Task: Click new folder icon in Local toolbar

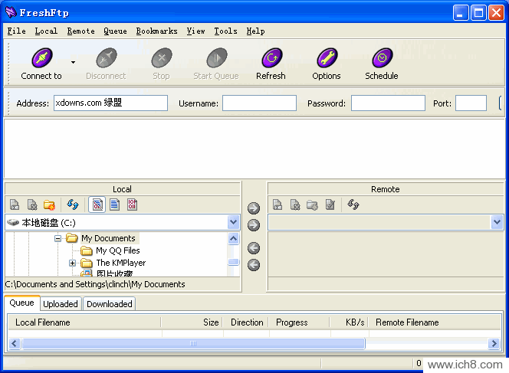Action: click(49, 204)
